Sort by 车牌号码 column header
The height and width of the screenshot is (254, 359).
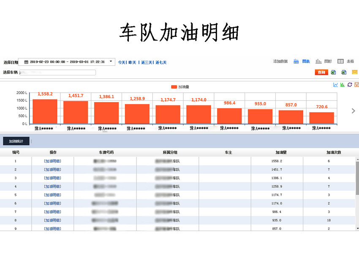pos(106,152)
